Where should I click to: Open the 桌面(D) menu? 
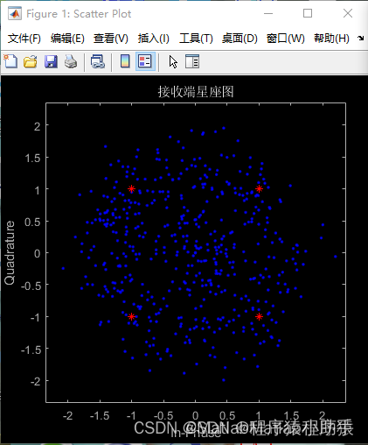[240, 39]
